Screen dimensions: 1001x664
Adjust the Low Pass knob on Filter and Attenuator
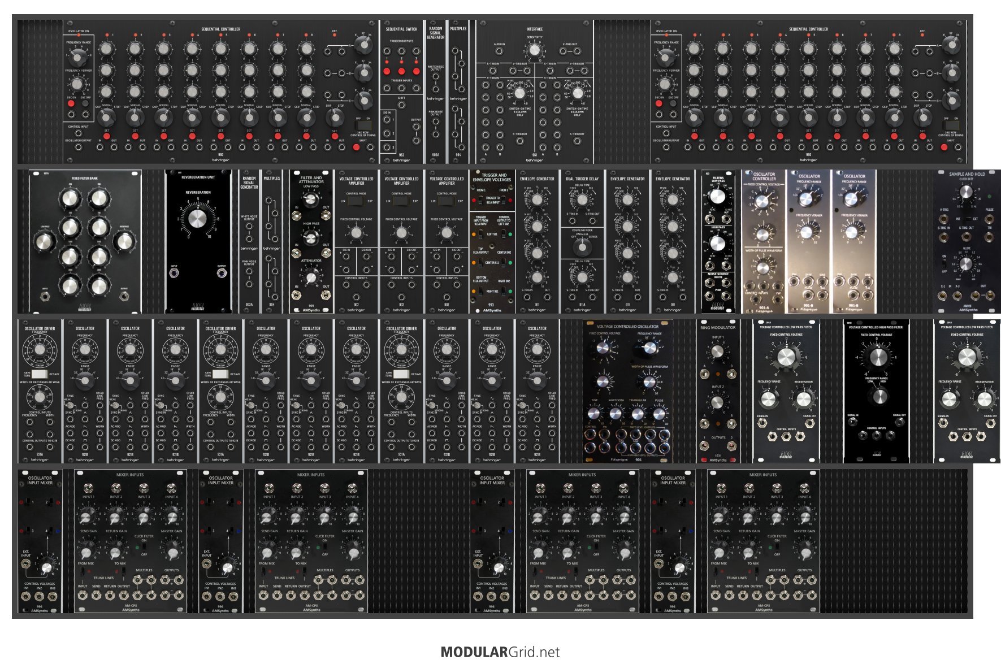pos(311,199)
